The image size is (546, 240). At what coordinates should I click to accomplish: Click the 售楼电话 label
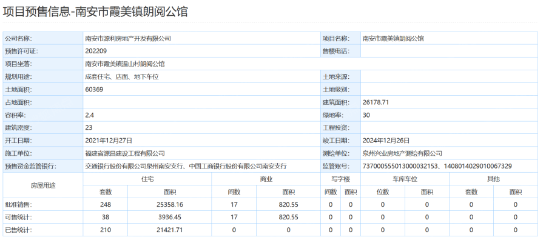pos(336,51)
